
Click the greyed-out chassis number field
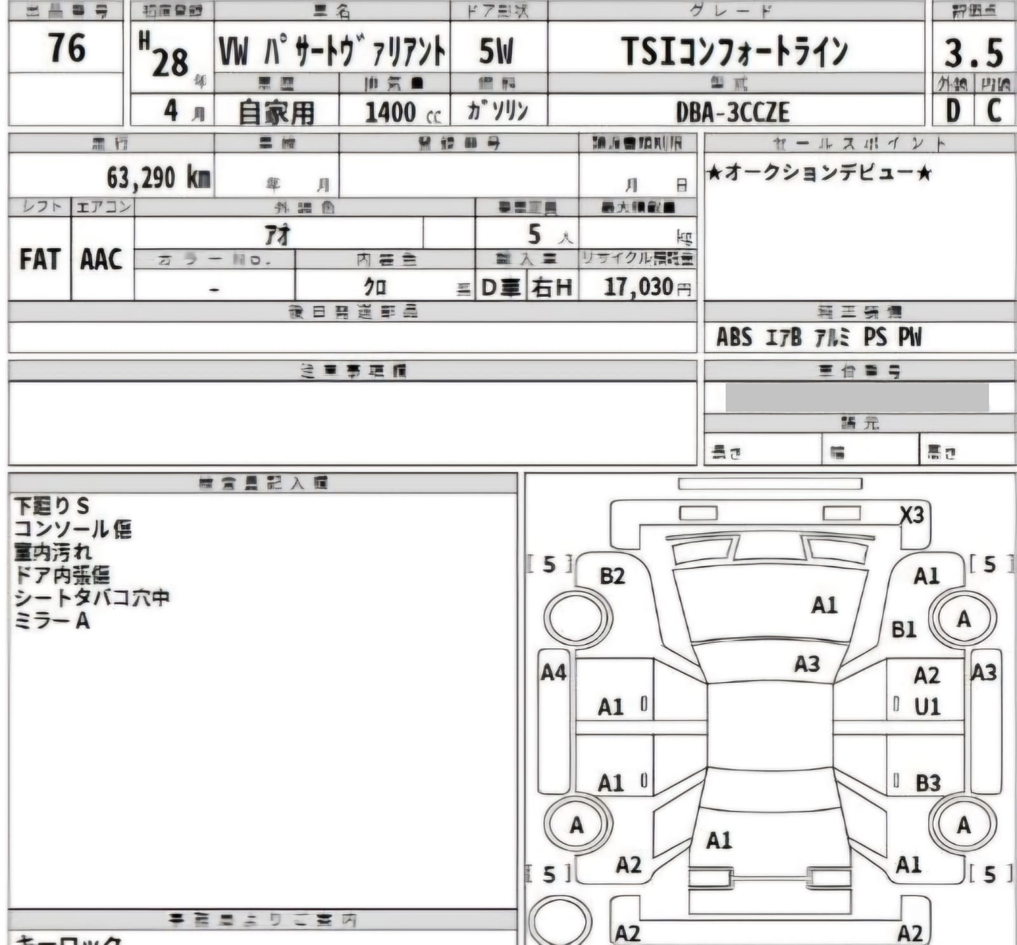click(x=857, y=397)
